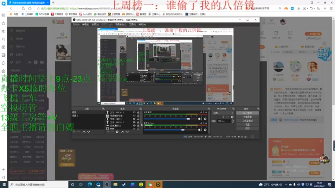Screen dimensions: 335x188
Task: Open OBS 设置 settings button
Action: point(247,124)
